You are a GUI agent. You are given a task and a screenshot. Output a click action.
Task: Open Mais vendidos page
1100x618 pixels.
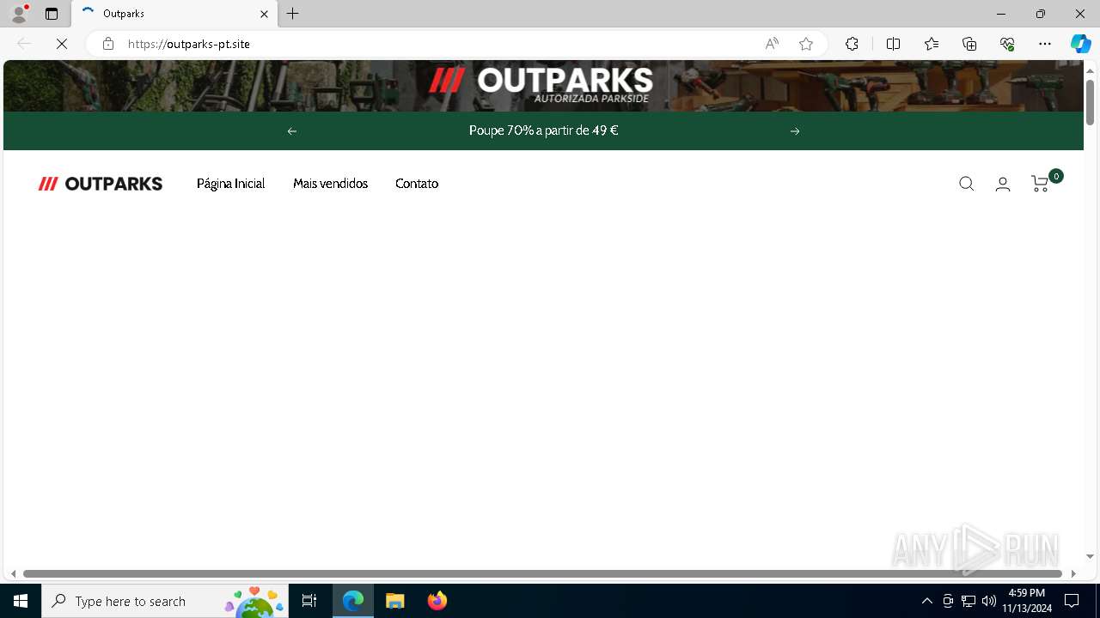tap(330, 184)
